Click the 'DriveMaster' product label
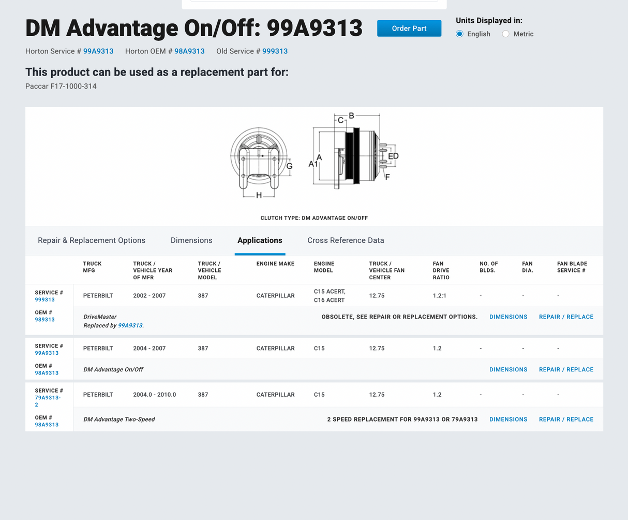Image resolution: width=628 pixels, height=520 pixels. tap(100, 317)
